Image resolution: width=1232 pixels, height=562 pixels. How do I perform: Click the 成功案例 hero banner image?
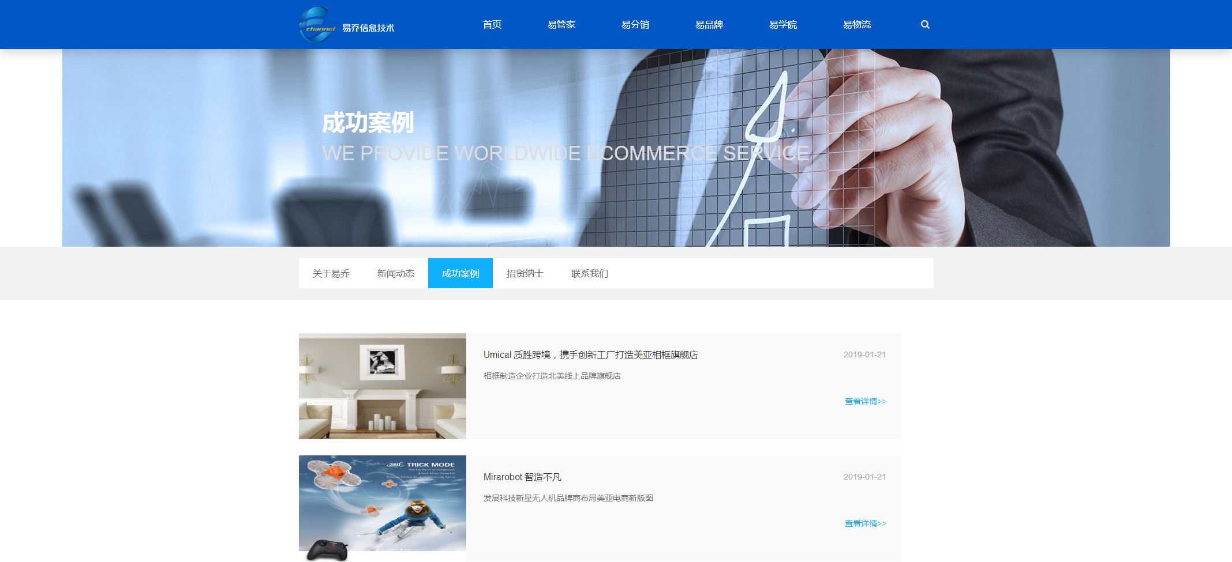click(616, 148)
